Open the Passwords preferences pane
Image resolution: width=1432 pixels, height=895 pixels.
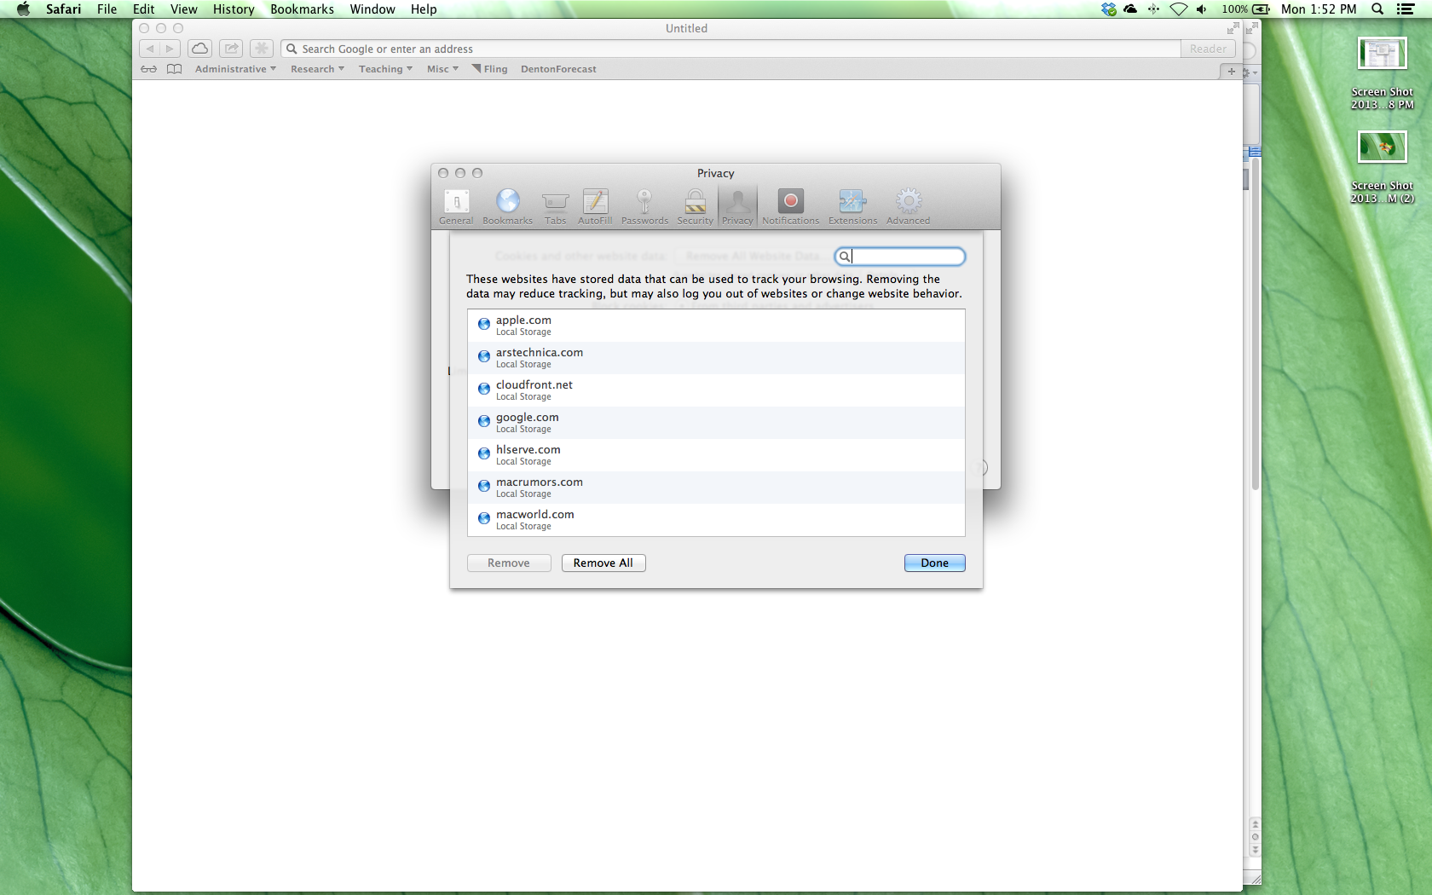click(x=644, y=207)
